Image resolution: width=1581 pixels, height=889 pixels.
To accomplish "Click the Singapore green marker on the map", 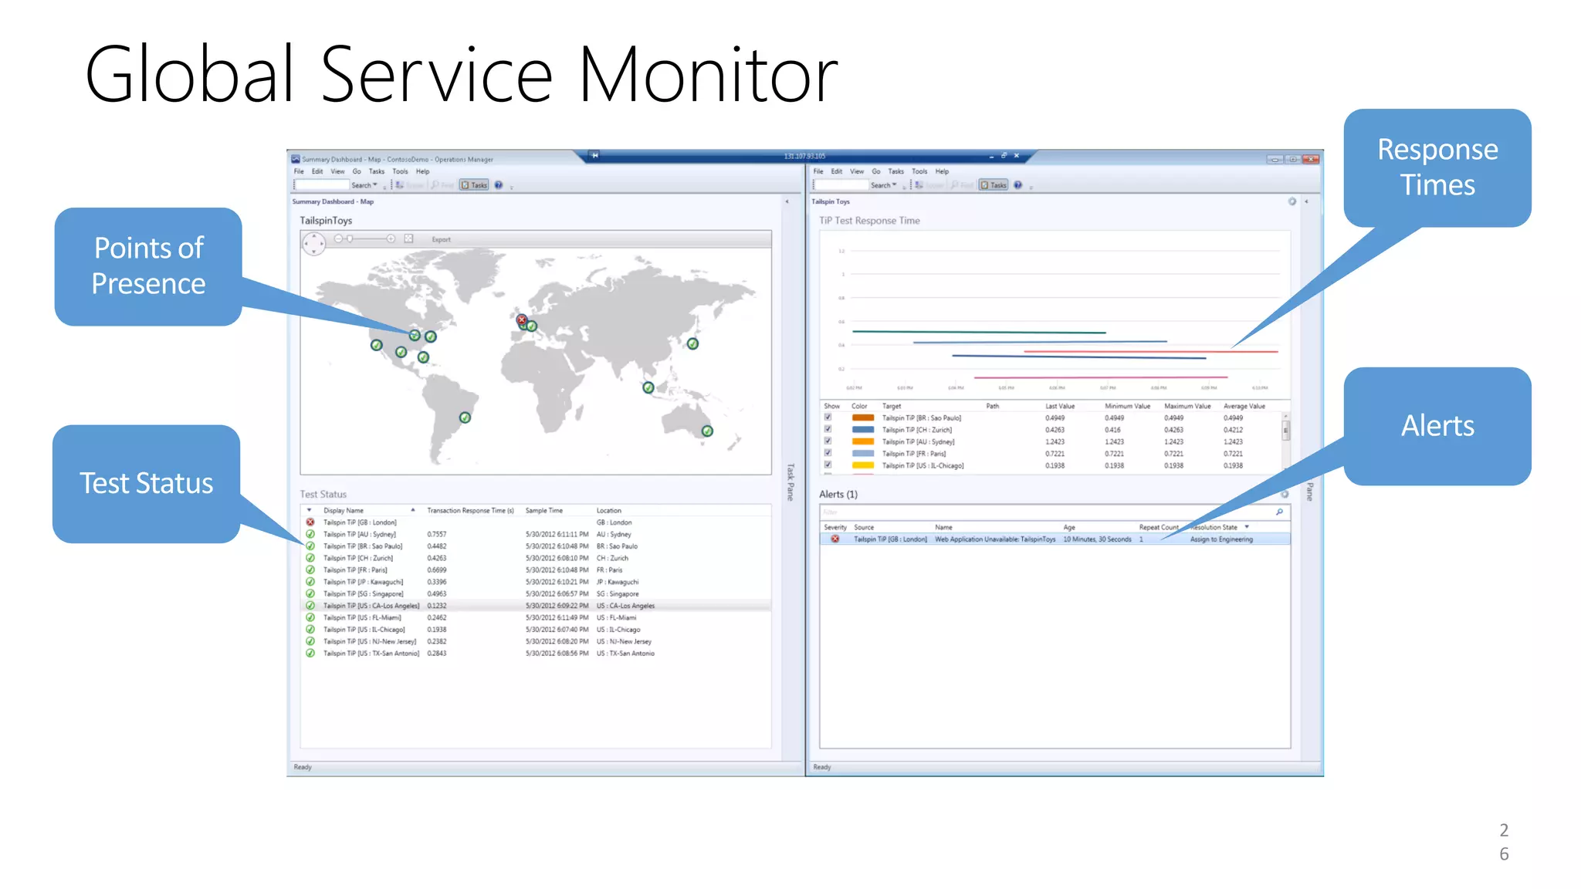I will (648, 387).
